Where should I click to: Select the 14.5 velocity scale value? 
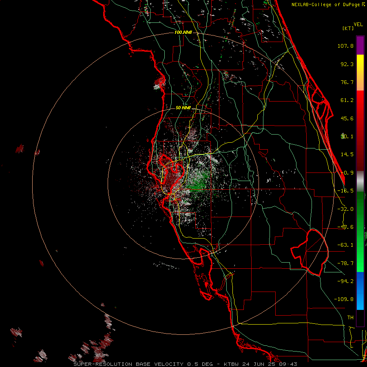pos(347,155)
